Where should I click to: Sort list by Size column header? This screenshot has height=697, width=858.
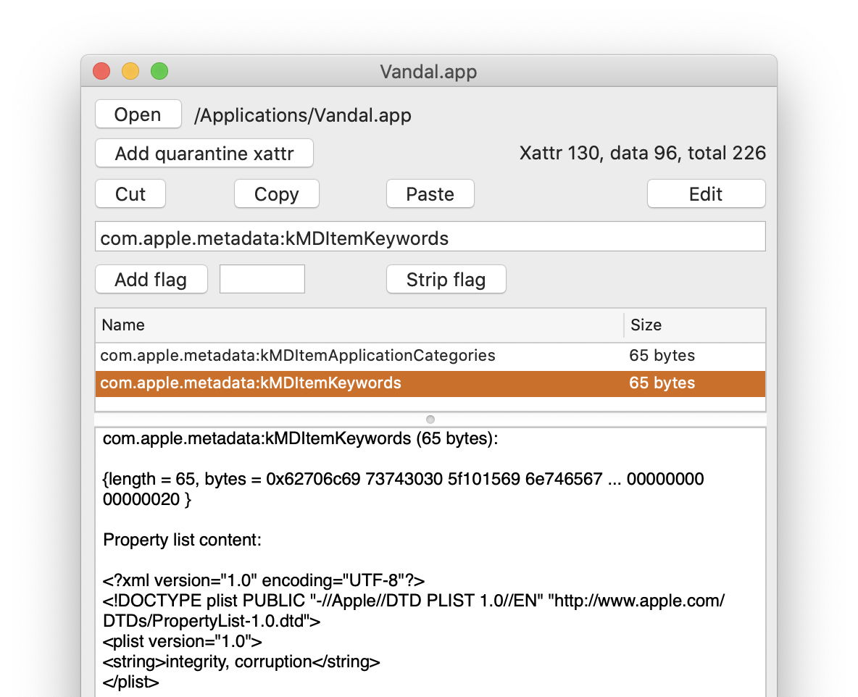(694, 325)
